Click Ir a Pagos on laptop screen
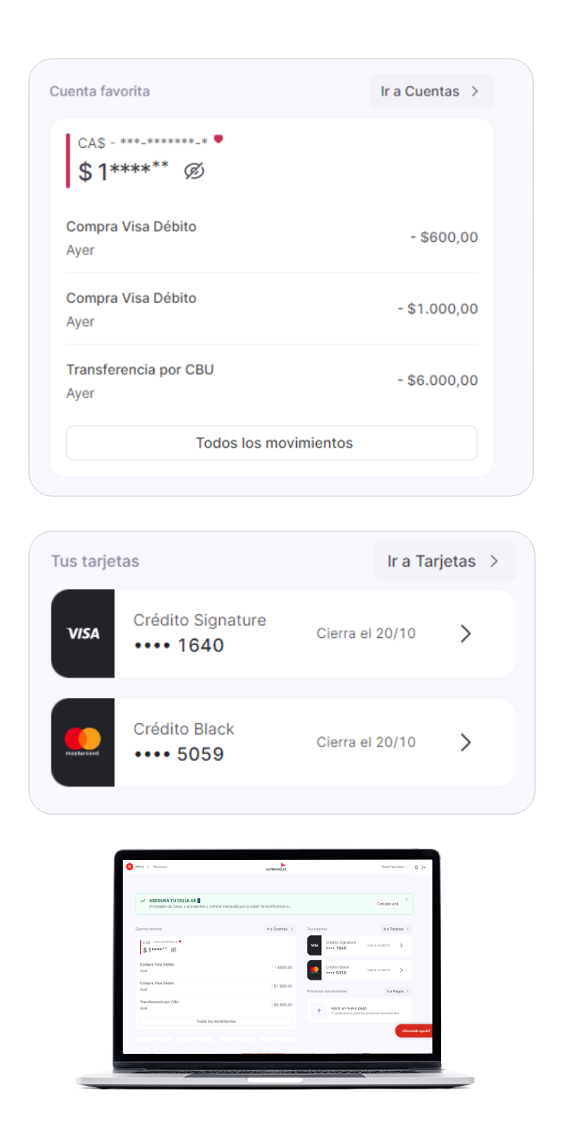Screen dimensions: 563x1130 click(398, 991)
